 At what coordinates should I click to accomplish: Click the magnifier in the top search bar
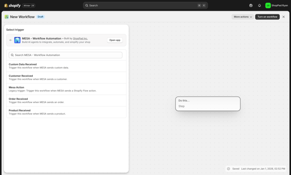coord(87,5)
